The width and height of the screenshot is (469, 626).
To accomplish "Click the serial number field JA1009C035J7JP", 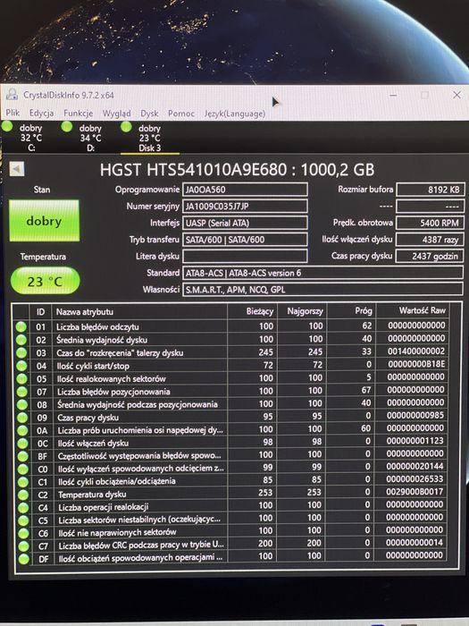I will (x=245, y=206).
